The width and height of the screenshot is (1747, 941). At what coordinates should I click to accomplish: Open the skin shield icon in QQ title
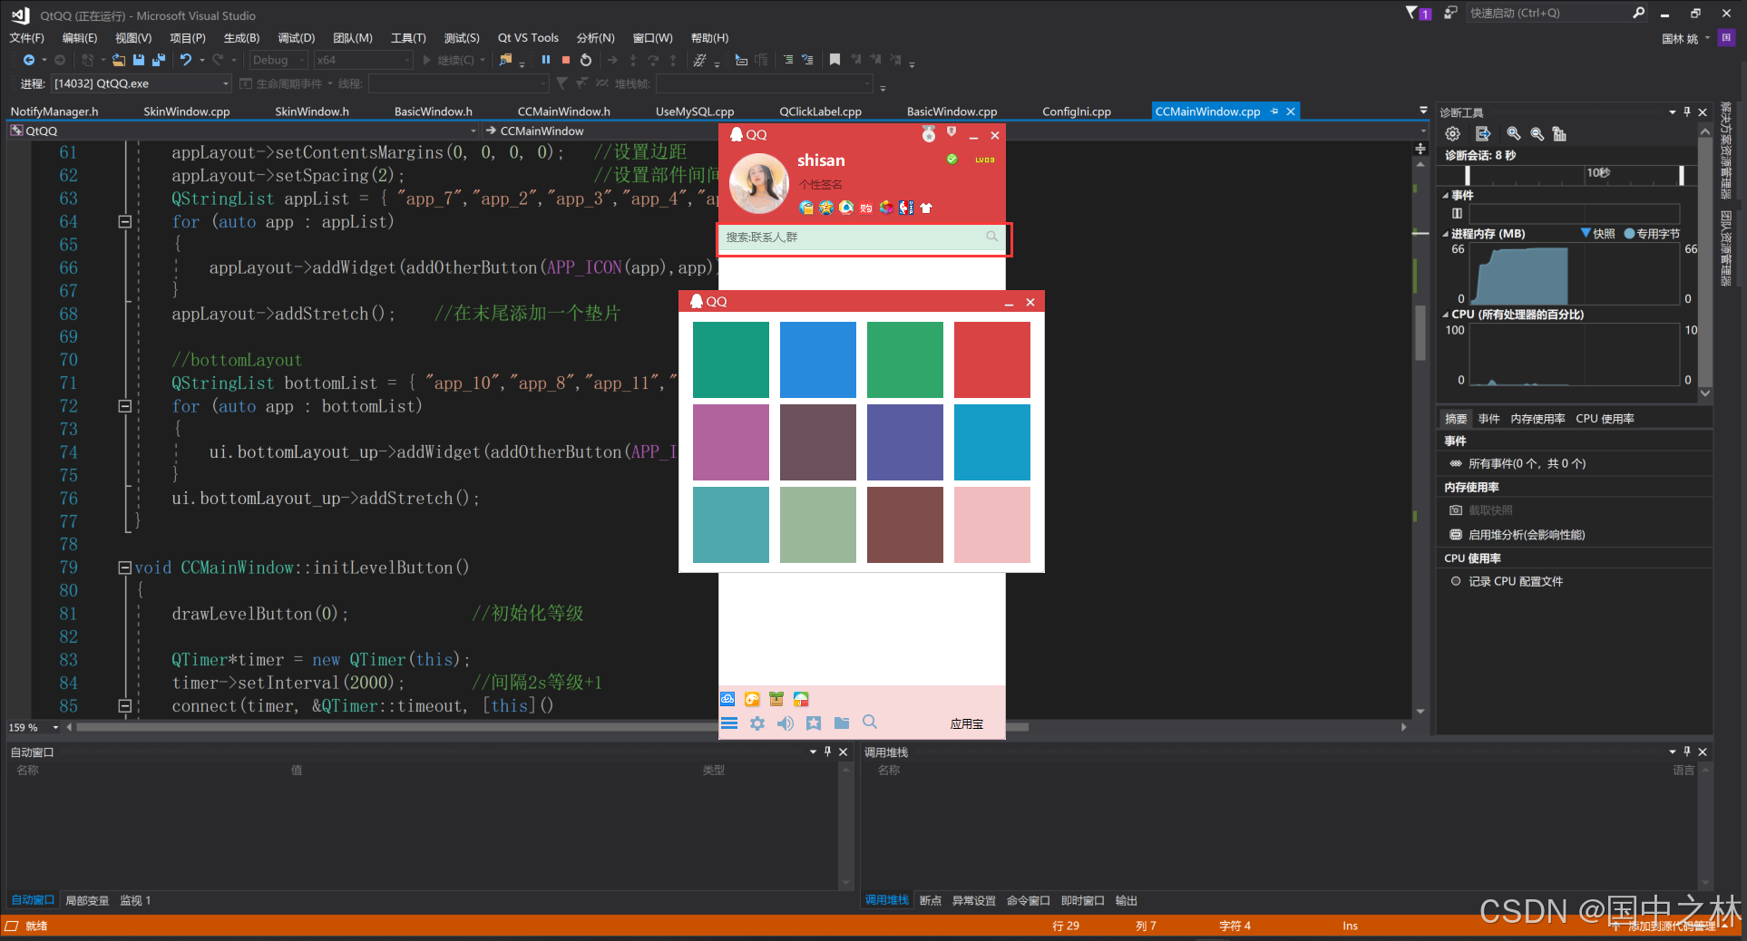952,132
